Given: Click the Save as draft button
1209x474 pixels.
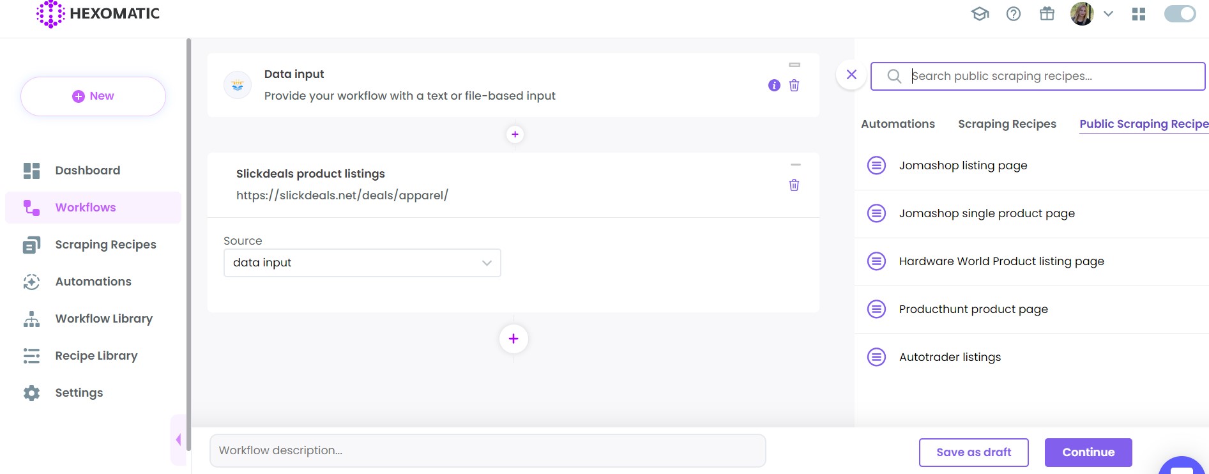Looking at the screenshot, I should 973,452.
